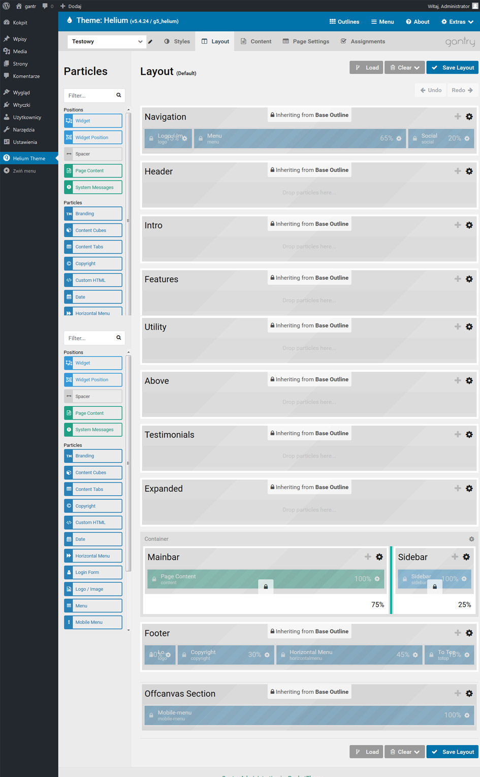Open Outlines in the Helium header
Viewport: 480px width, 777px height.
click(x=344, y=22)
